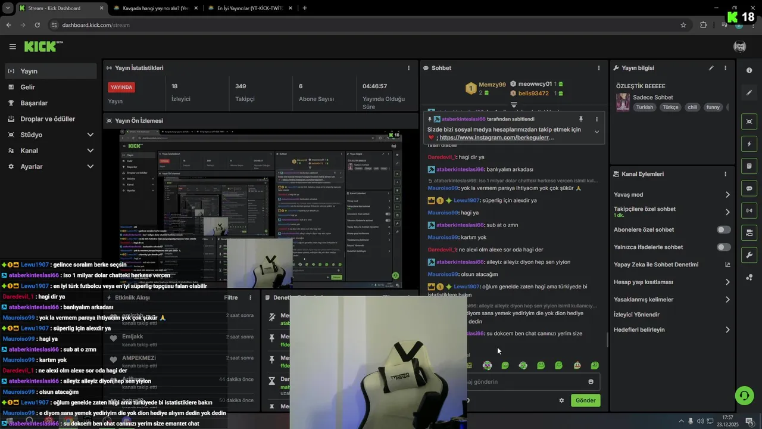Open the Kanal Eylemleri panel options menu
The height and width of the screenshot is (429, 762).
(725, 174)
